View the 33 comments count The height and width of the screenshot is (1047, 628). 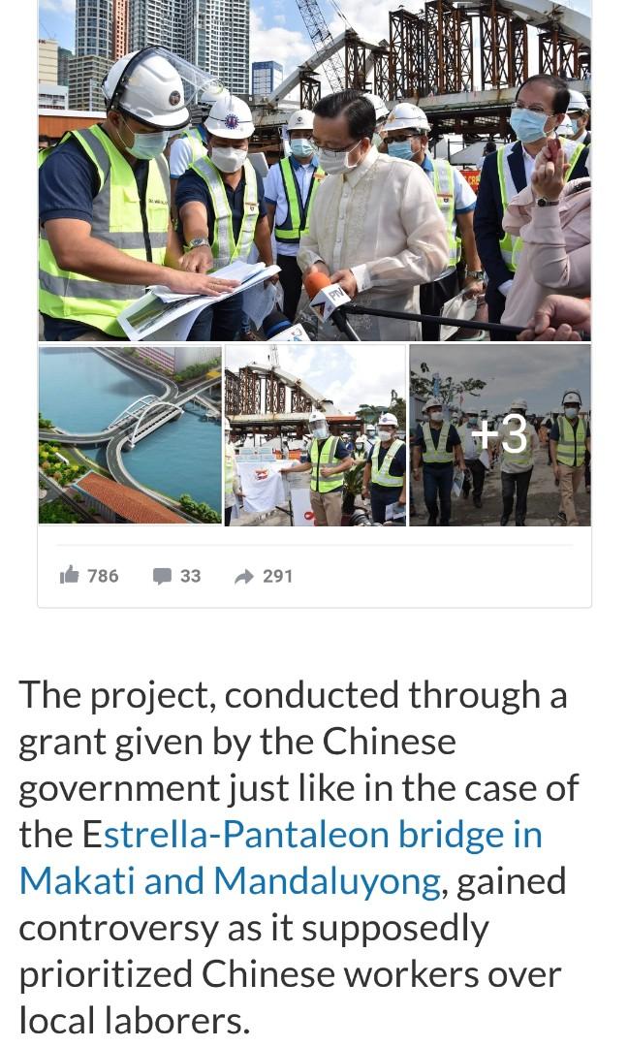[190, 576]
